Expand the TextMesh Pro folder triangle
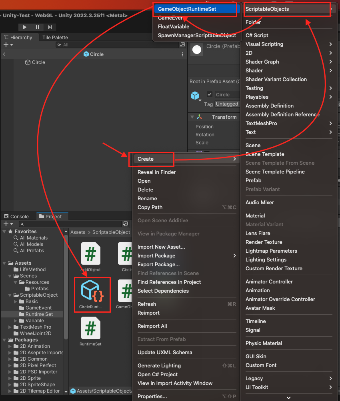The width and height of the screenshot is (340, 401). pyautogui.click(x=10, y=327)
